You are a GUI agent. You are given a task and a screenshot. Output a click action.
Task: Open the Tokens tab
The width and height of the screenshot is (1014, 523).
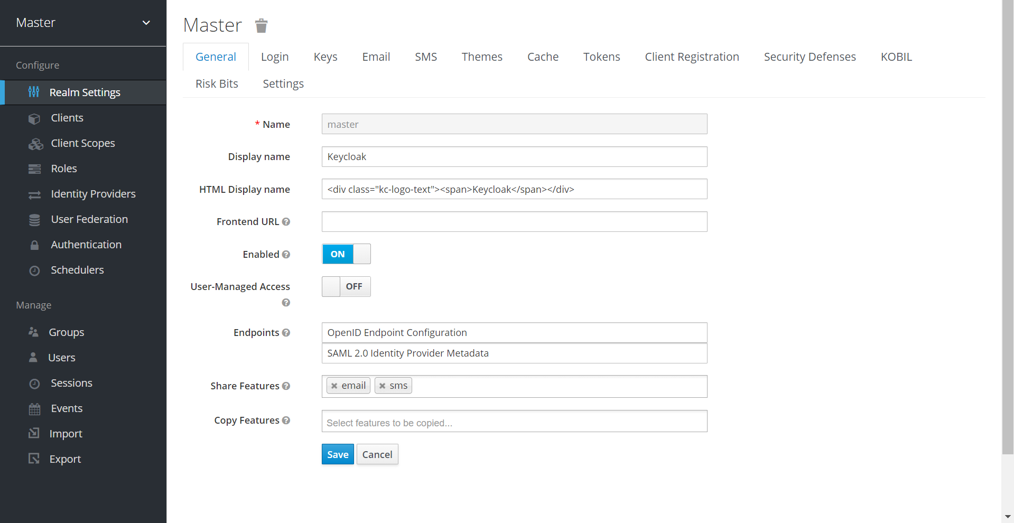pyautogui.click(x=602, y=57)
